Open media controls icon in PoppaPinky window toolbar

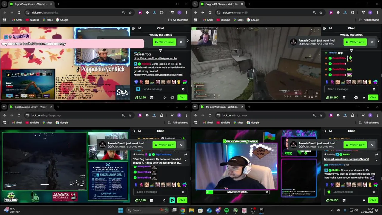pos(172,13)
